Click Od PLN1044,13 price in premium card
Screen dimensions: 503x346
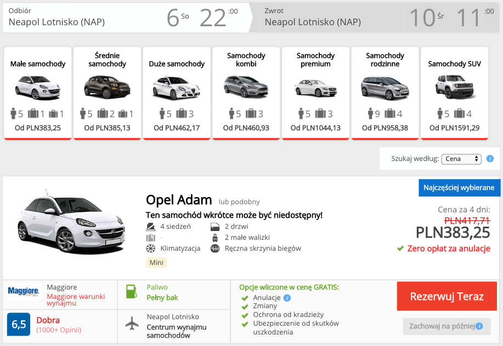click(315, 128)
